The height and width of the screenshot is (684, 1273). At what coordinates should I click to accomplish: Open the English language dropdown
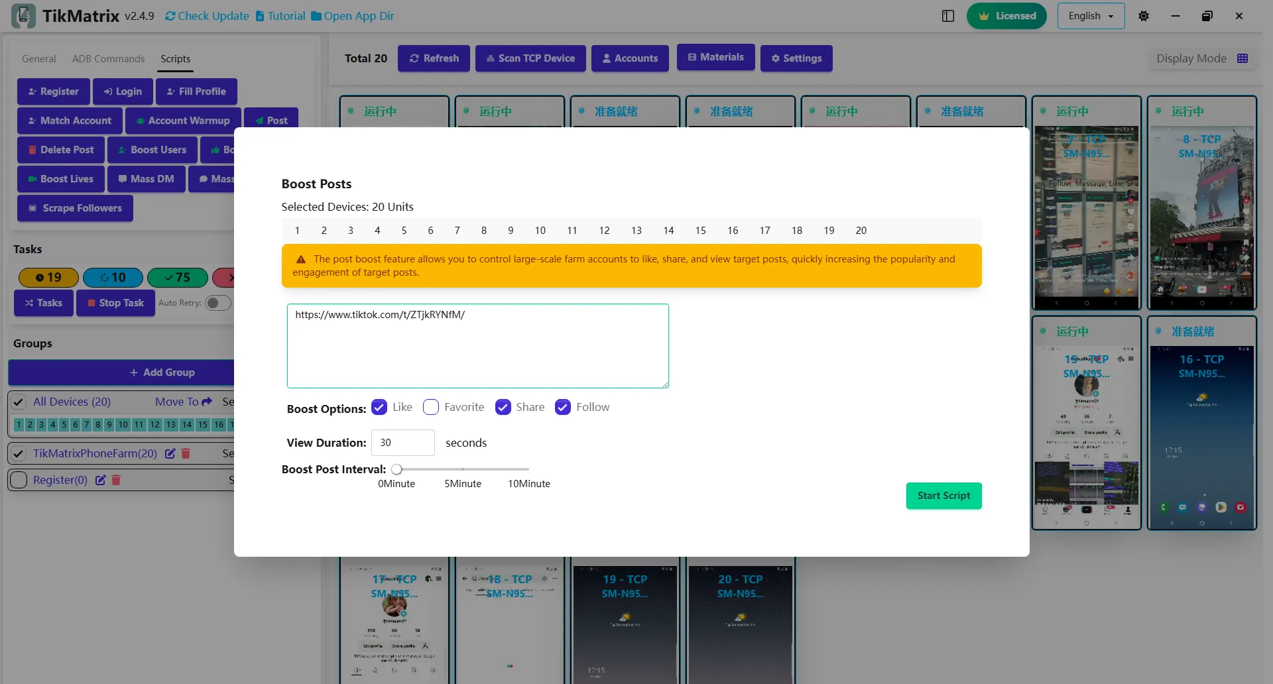coord(1091,16)
